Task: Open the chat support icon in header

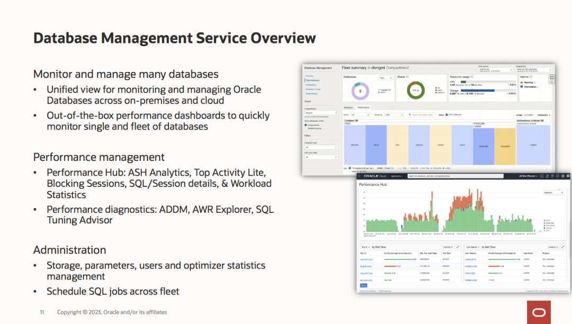Action: pyautogui.click(x=557, y=176)
